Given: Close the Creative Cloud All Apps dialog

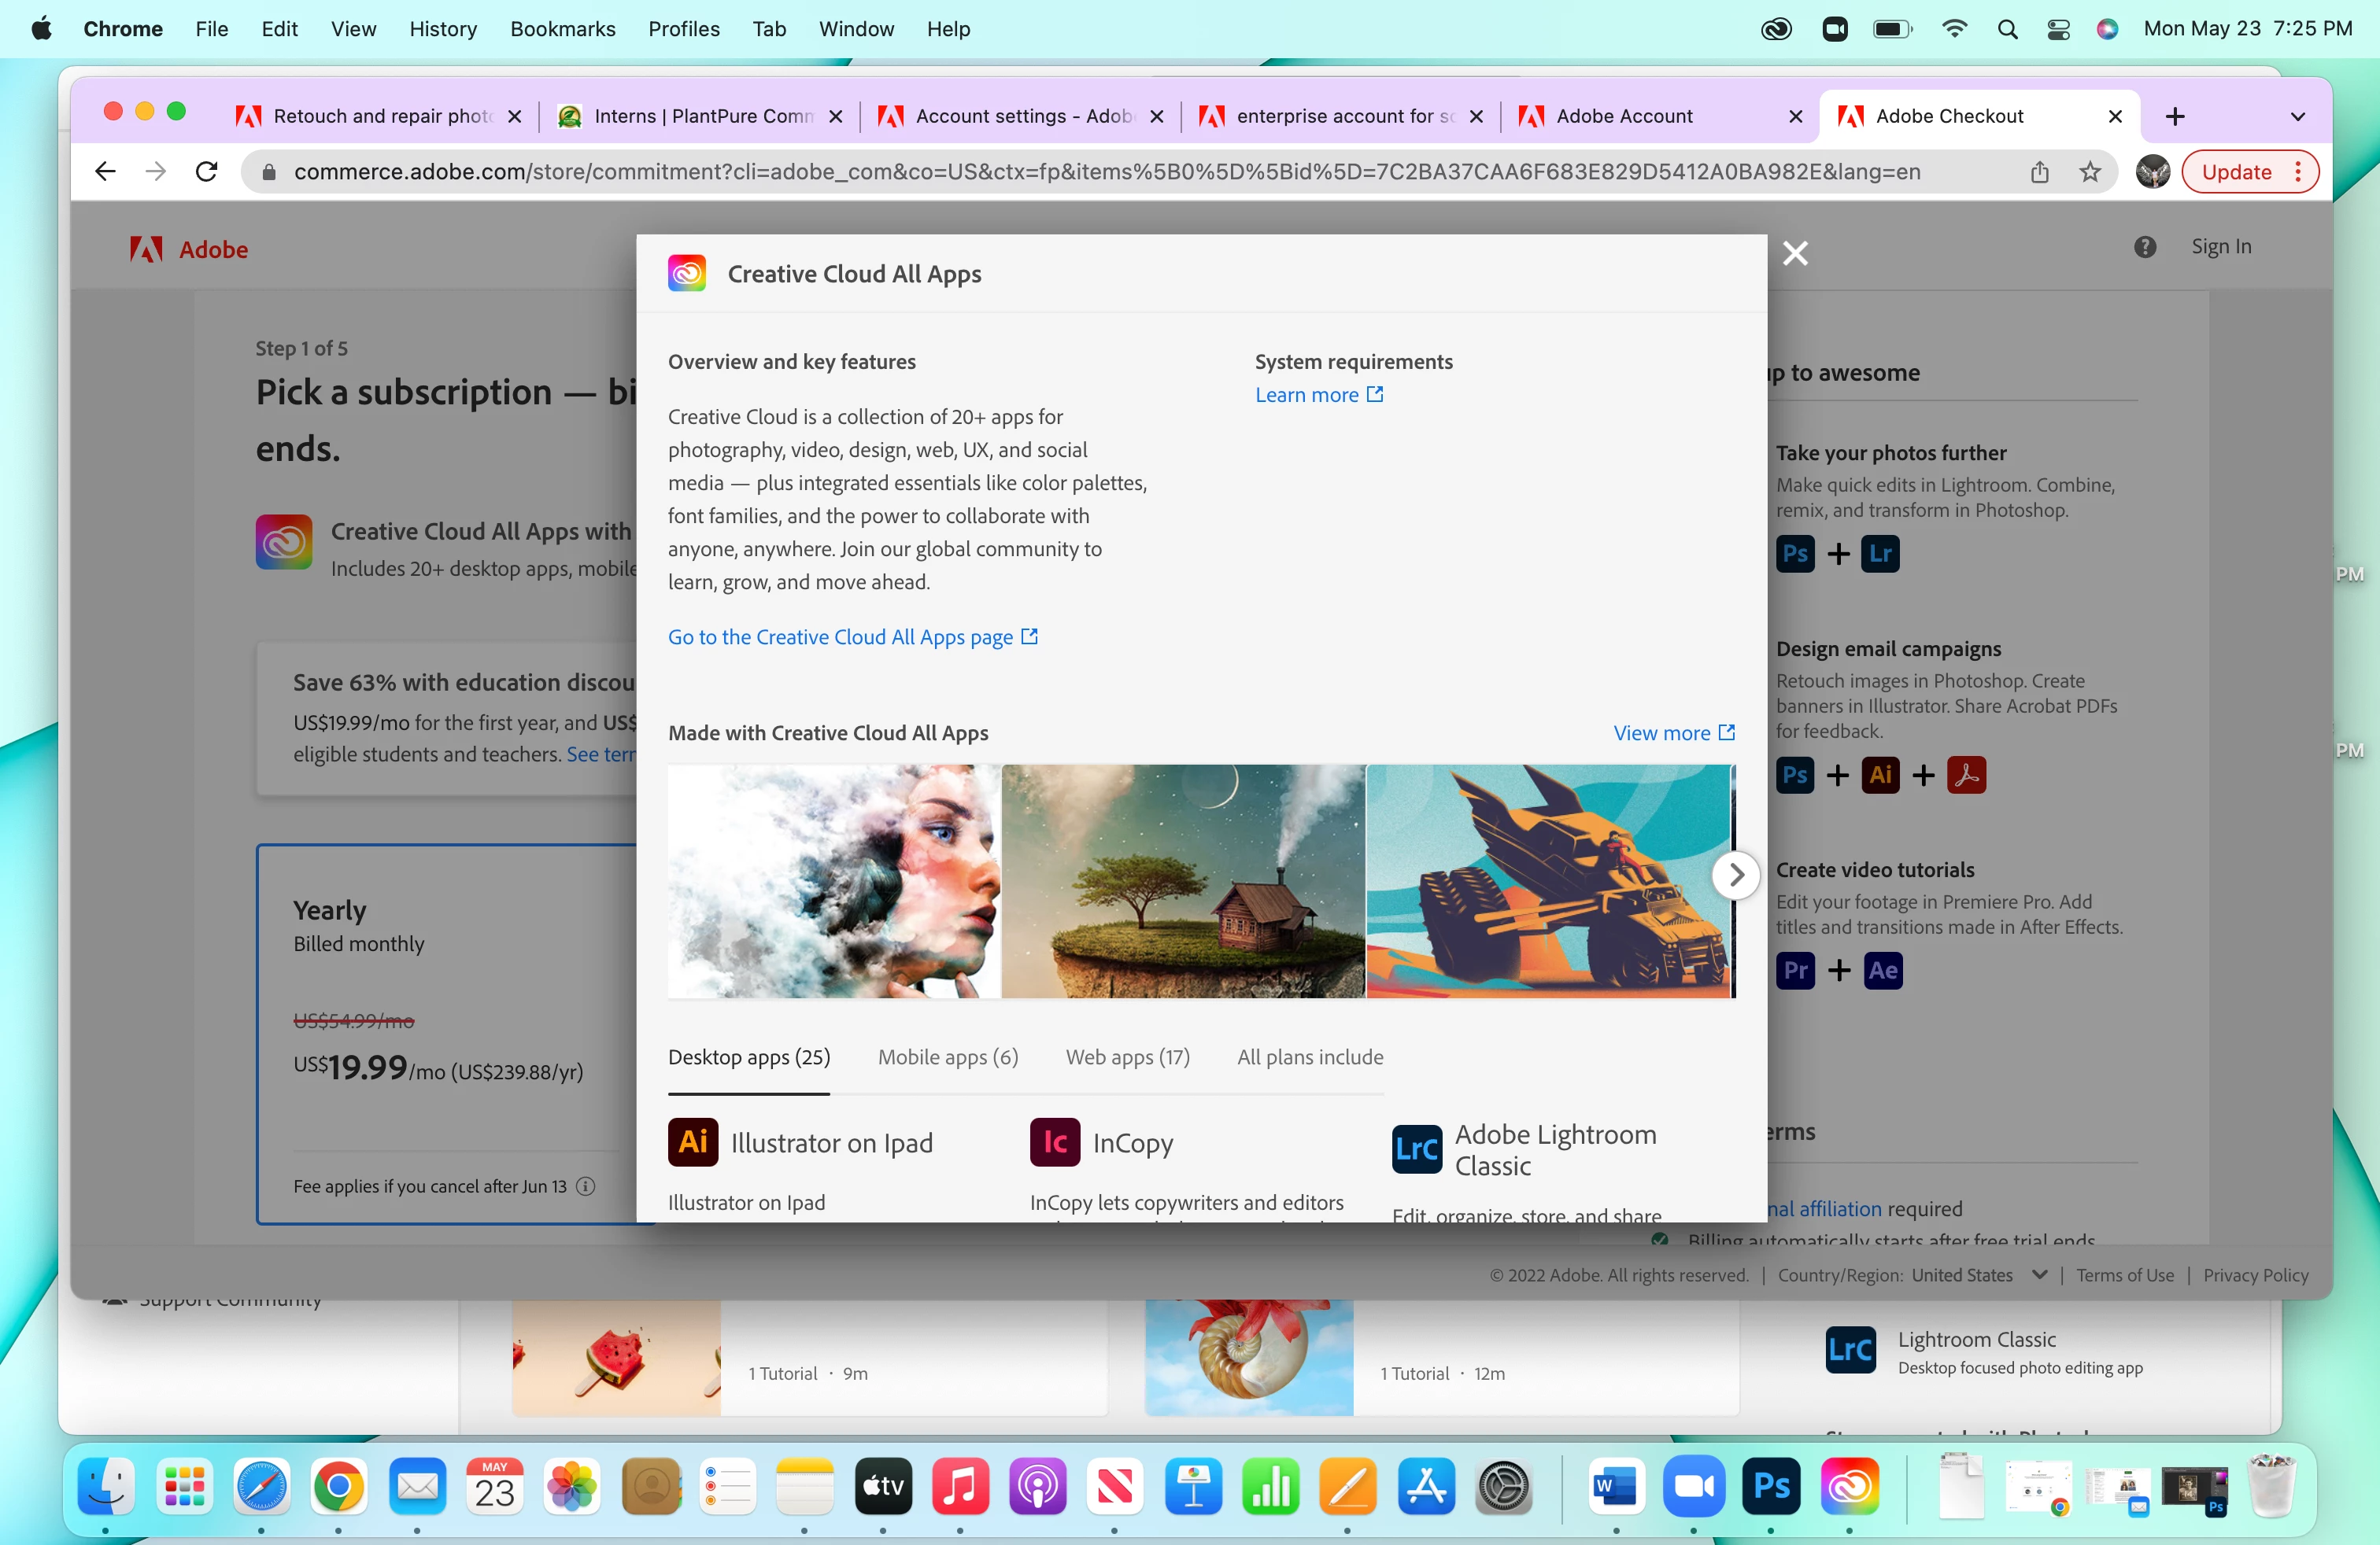Looking at the screenshot, I should point(1795,254).
